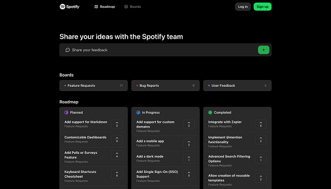Image resolution: width=331 pixels, height=189 pixels.
Task: Click Feature Requests tag under Add a dark mode
Action: [148, 161]
